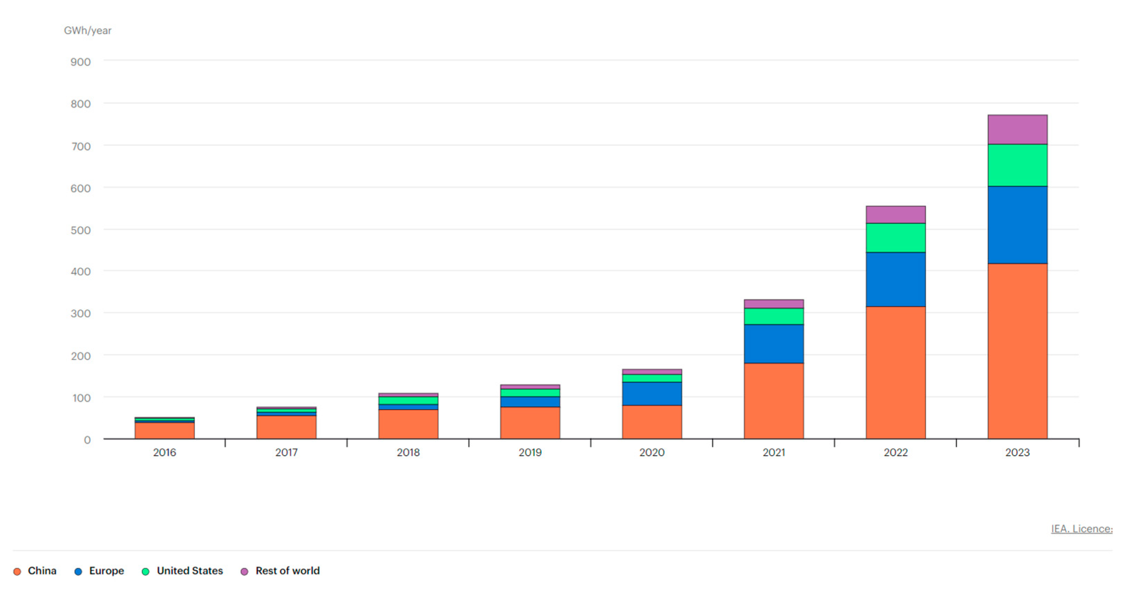Click the green United States legend dot

[146, 571]
